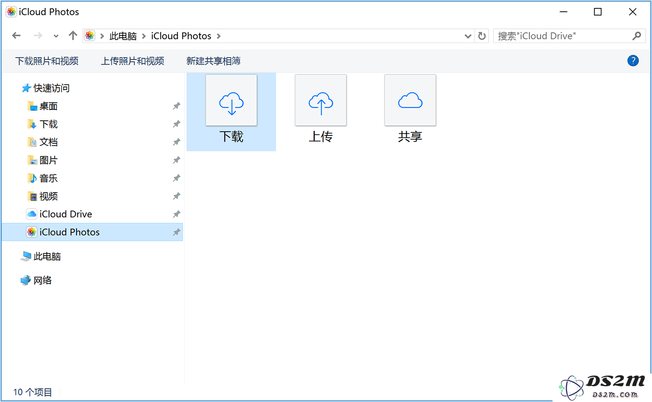Screen dimensions: 652x402
Task: Open 文档 folder in sidebar
Action: pos(42,142)
